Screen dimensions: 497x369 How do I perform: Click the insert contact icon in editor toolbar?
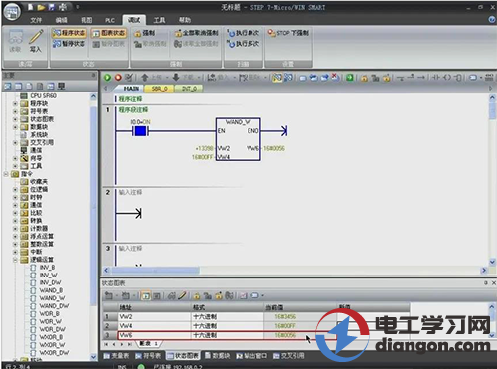click(x=435, y=78)
